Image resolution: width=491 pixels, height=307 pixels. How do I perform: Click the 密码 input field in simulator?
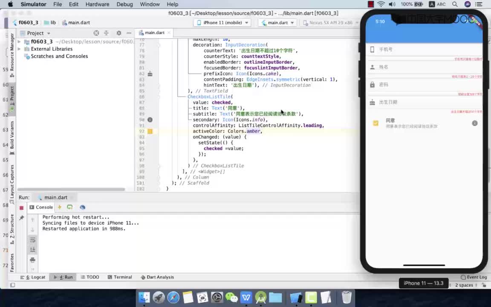pyautogui.click(x=424, y=84)
